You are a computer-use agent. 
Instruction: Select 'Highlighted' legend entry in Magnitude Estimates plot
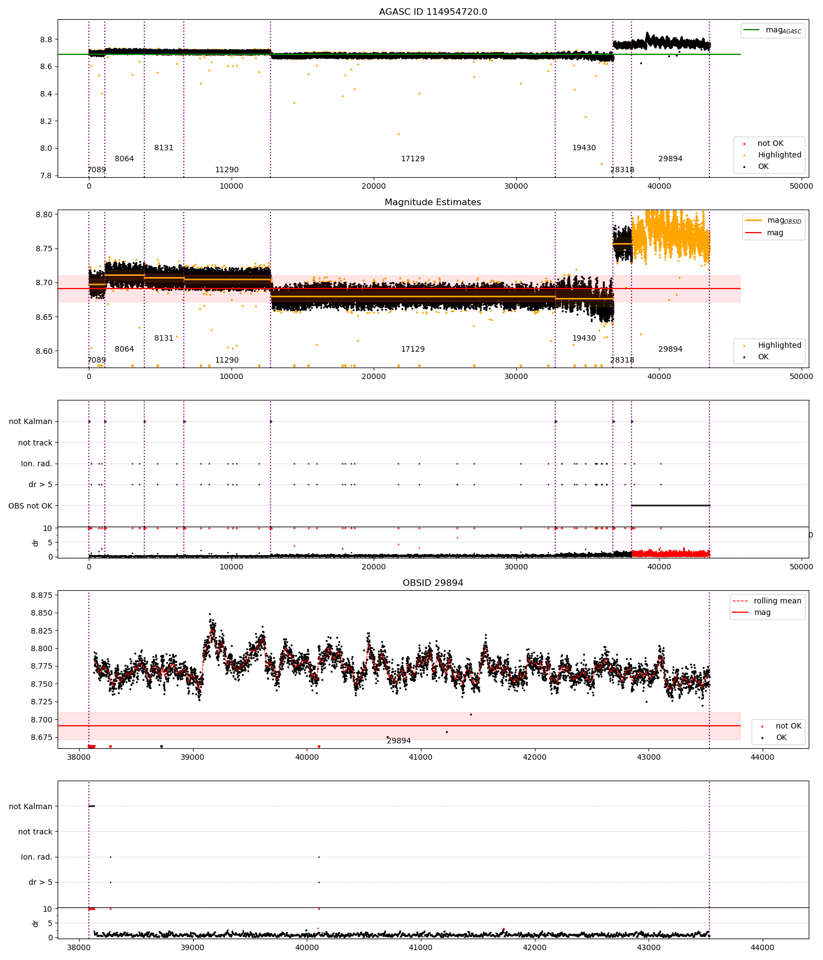pyautogui.click(x=780, y=346)
